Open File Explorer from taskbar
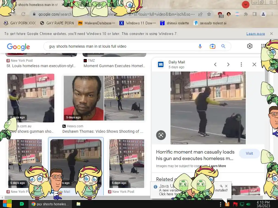This screenshot has height=208, width=278. tap(78, 204)
